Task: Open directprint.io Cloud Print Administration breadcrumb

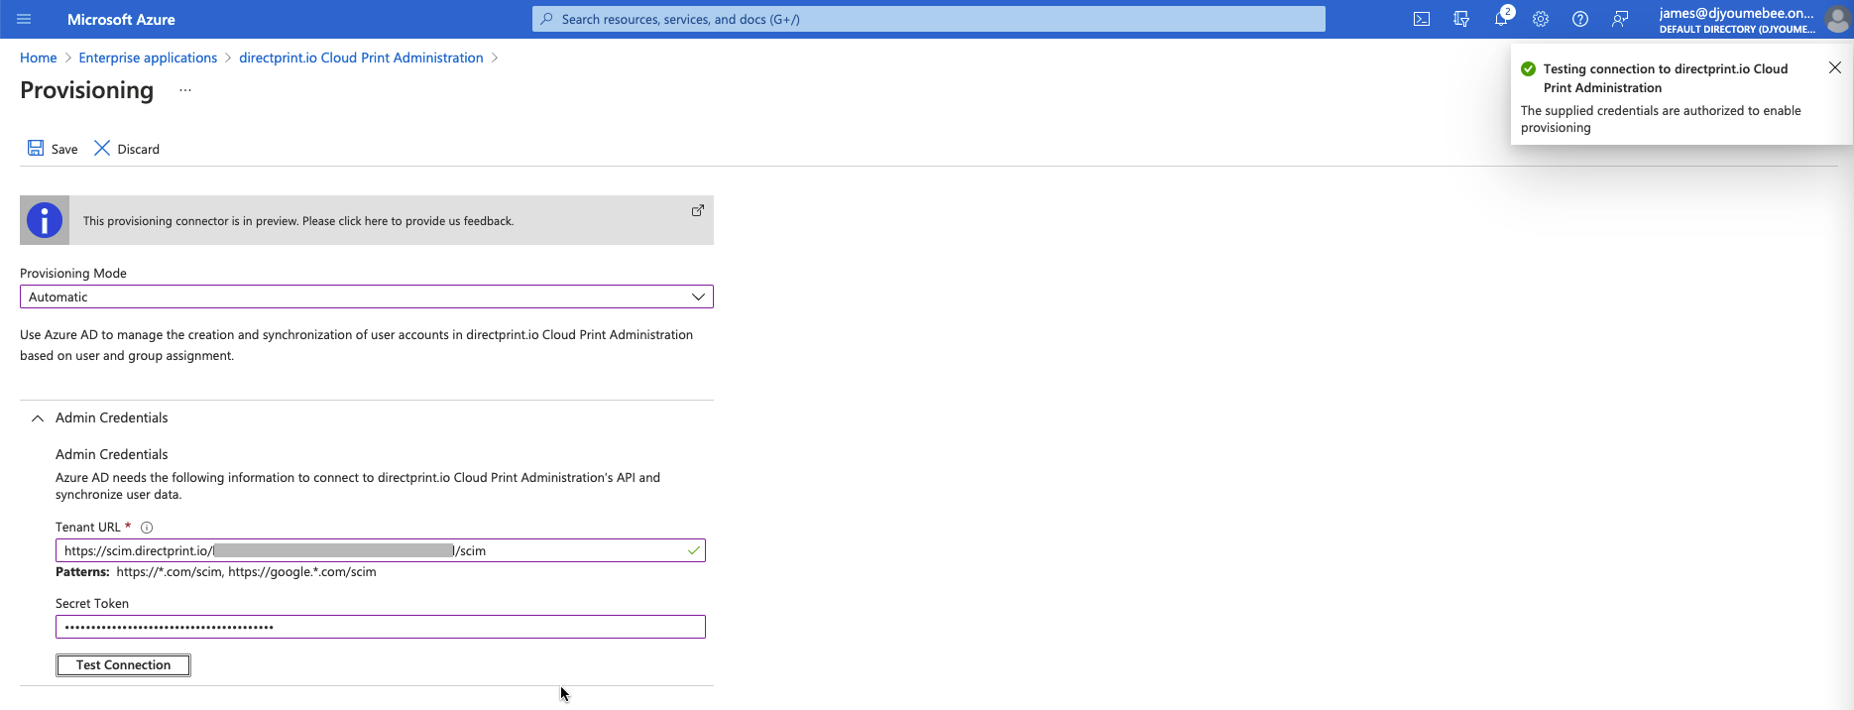Action: (x=361, y=58)
